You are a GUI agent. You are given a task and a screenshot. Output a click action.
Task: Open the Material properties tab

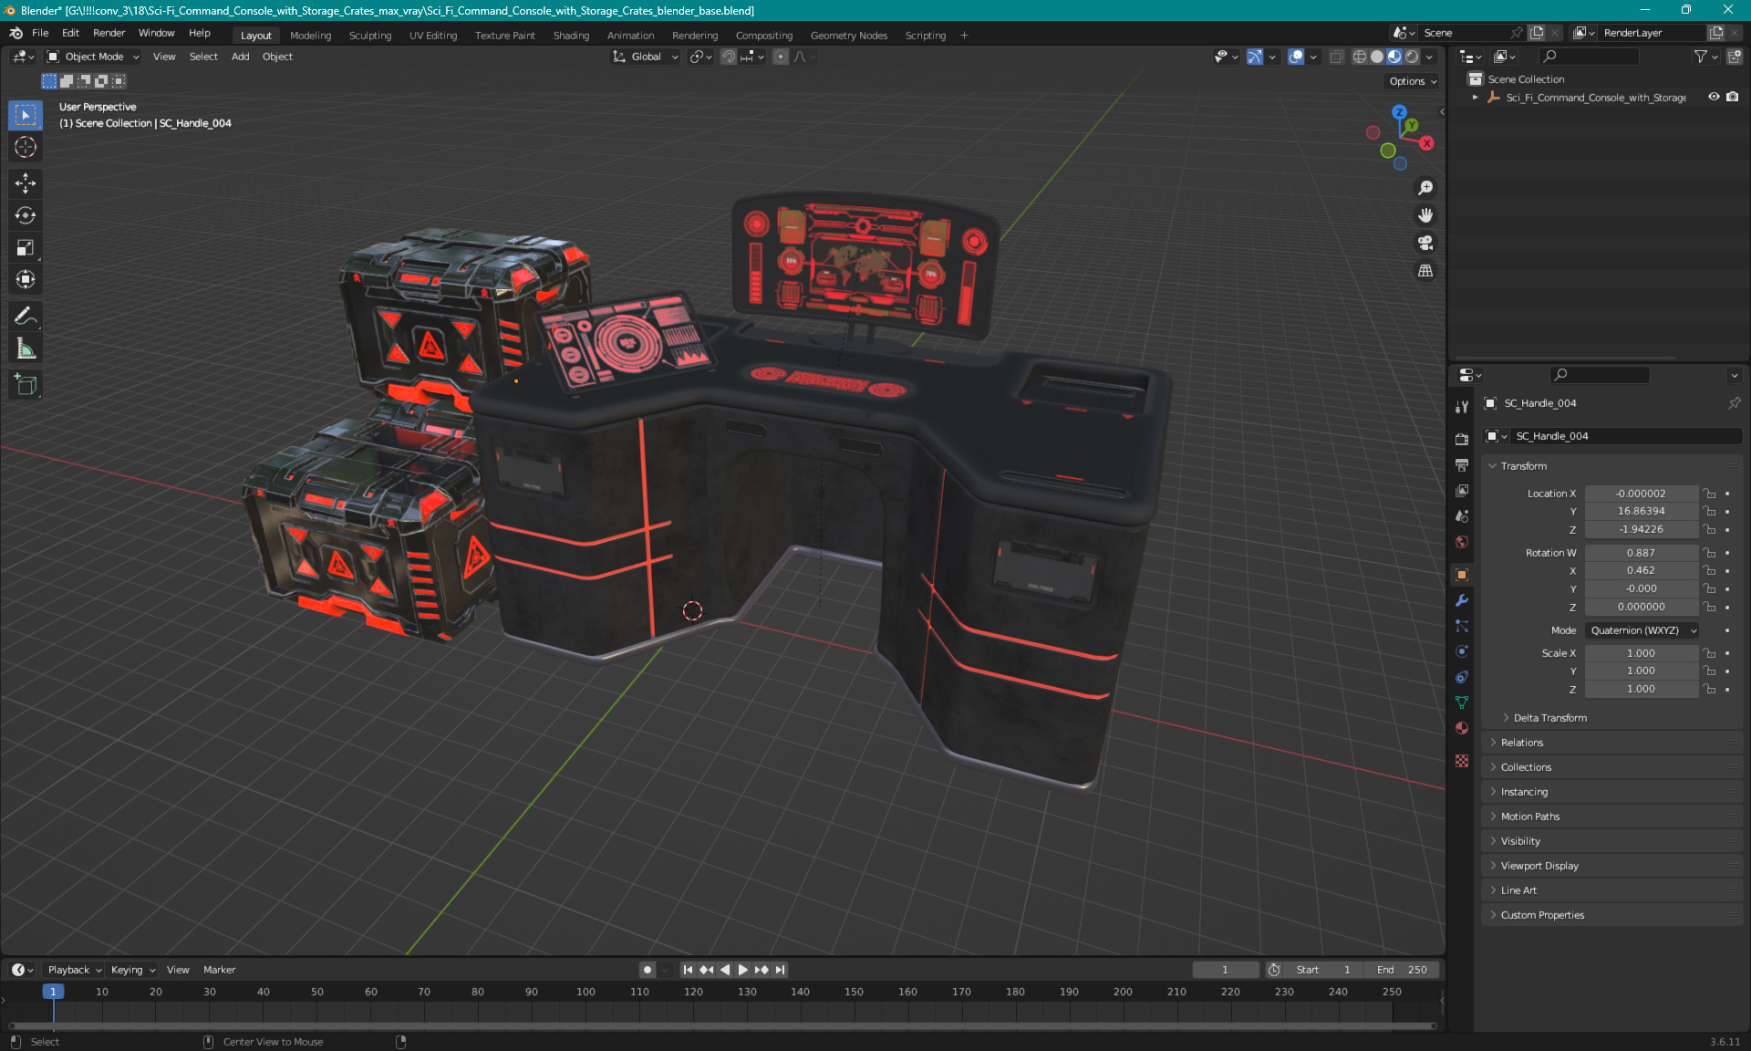pos(1462,728)
